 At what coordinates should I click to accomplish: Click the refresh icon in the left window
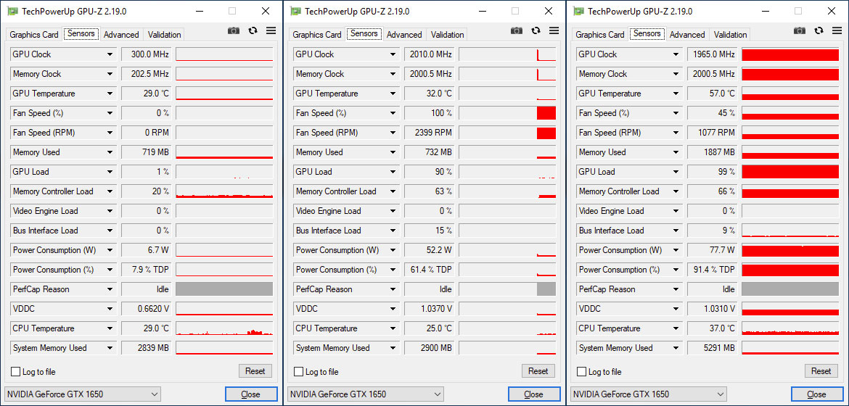tap(253, 30)
